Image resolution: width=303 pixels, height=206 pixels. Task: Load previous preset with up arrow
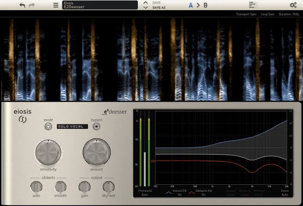(146, 3)
